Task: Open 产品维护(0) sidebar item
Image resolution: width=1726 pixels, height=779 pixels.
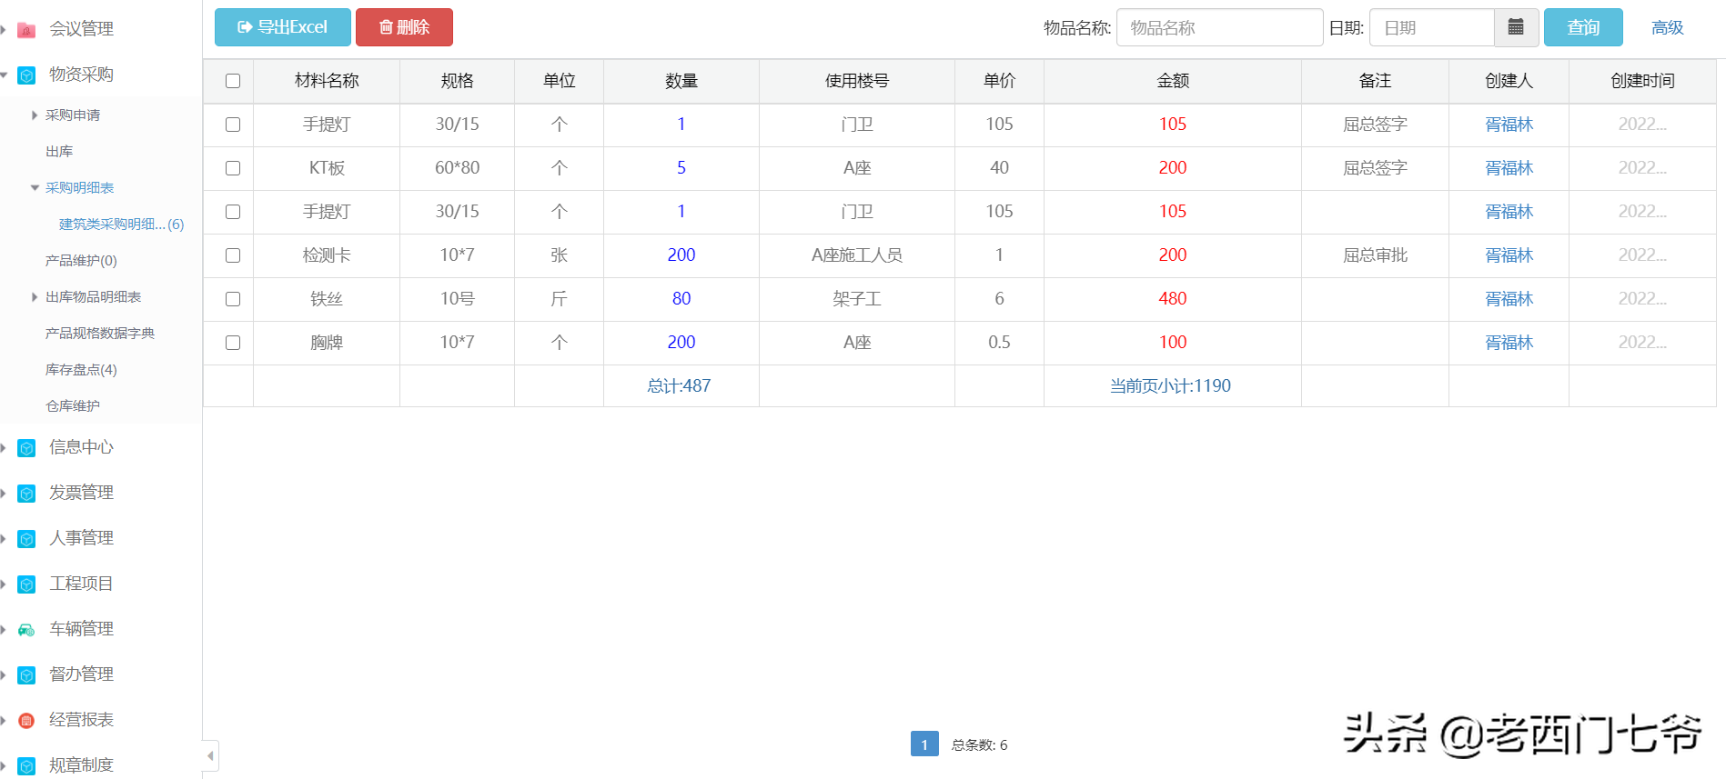Action: [x=81, y=261]
